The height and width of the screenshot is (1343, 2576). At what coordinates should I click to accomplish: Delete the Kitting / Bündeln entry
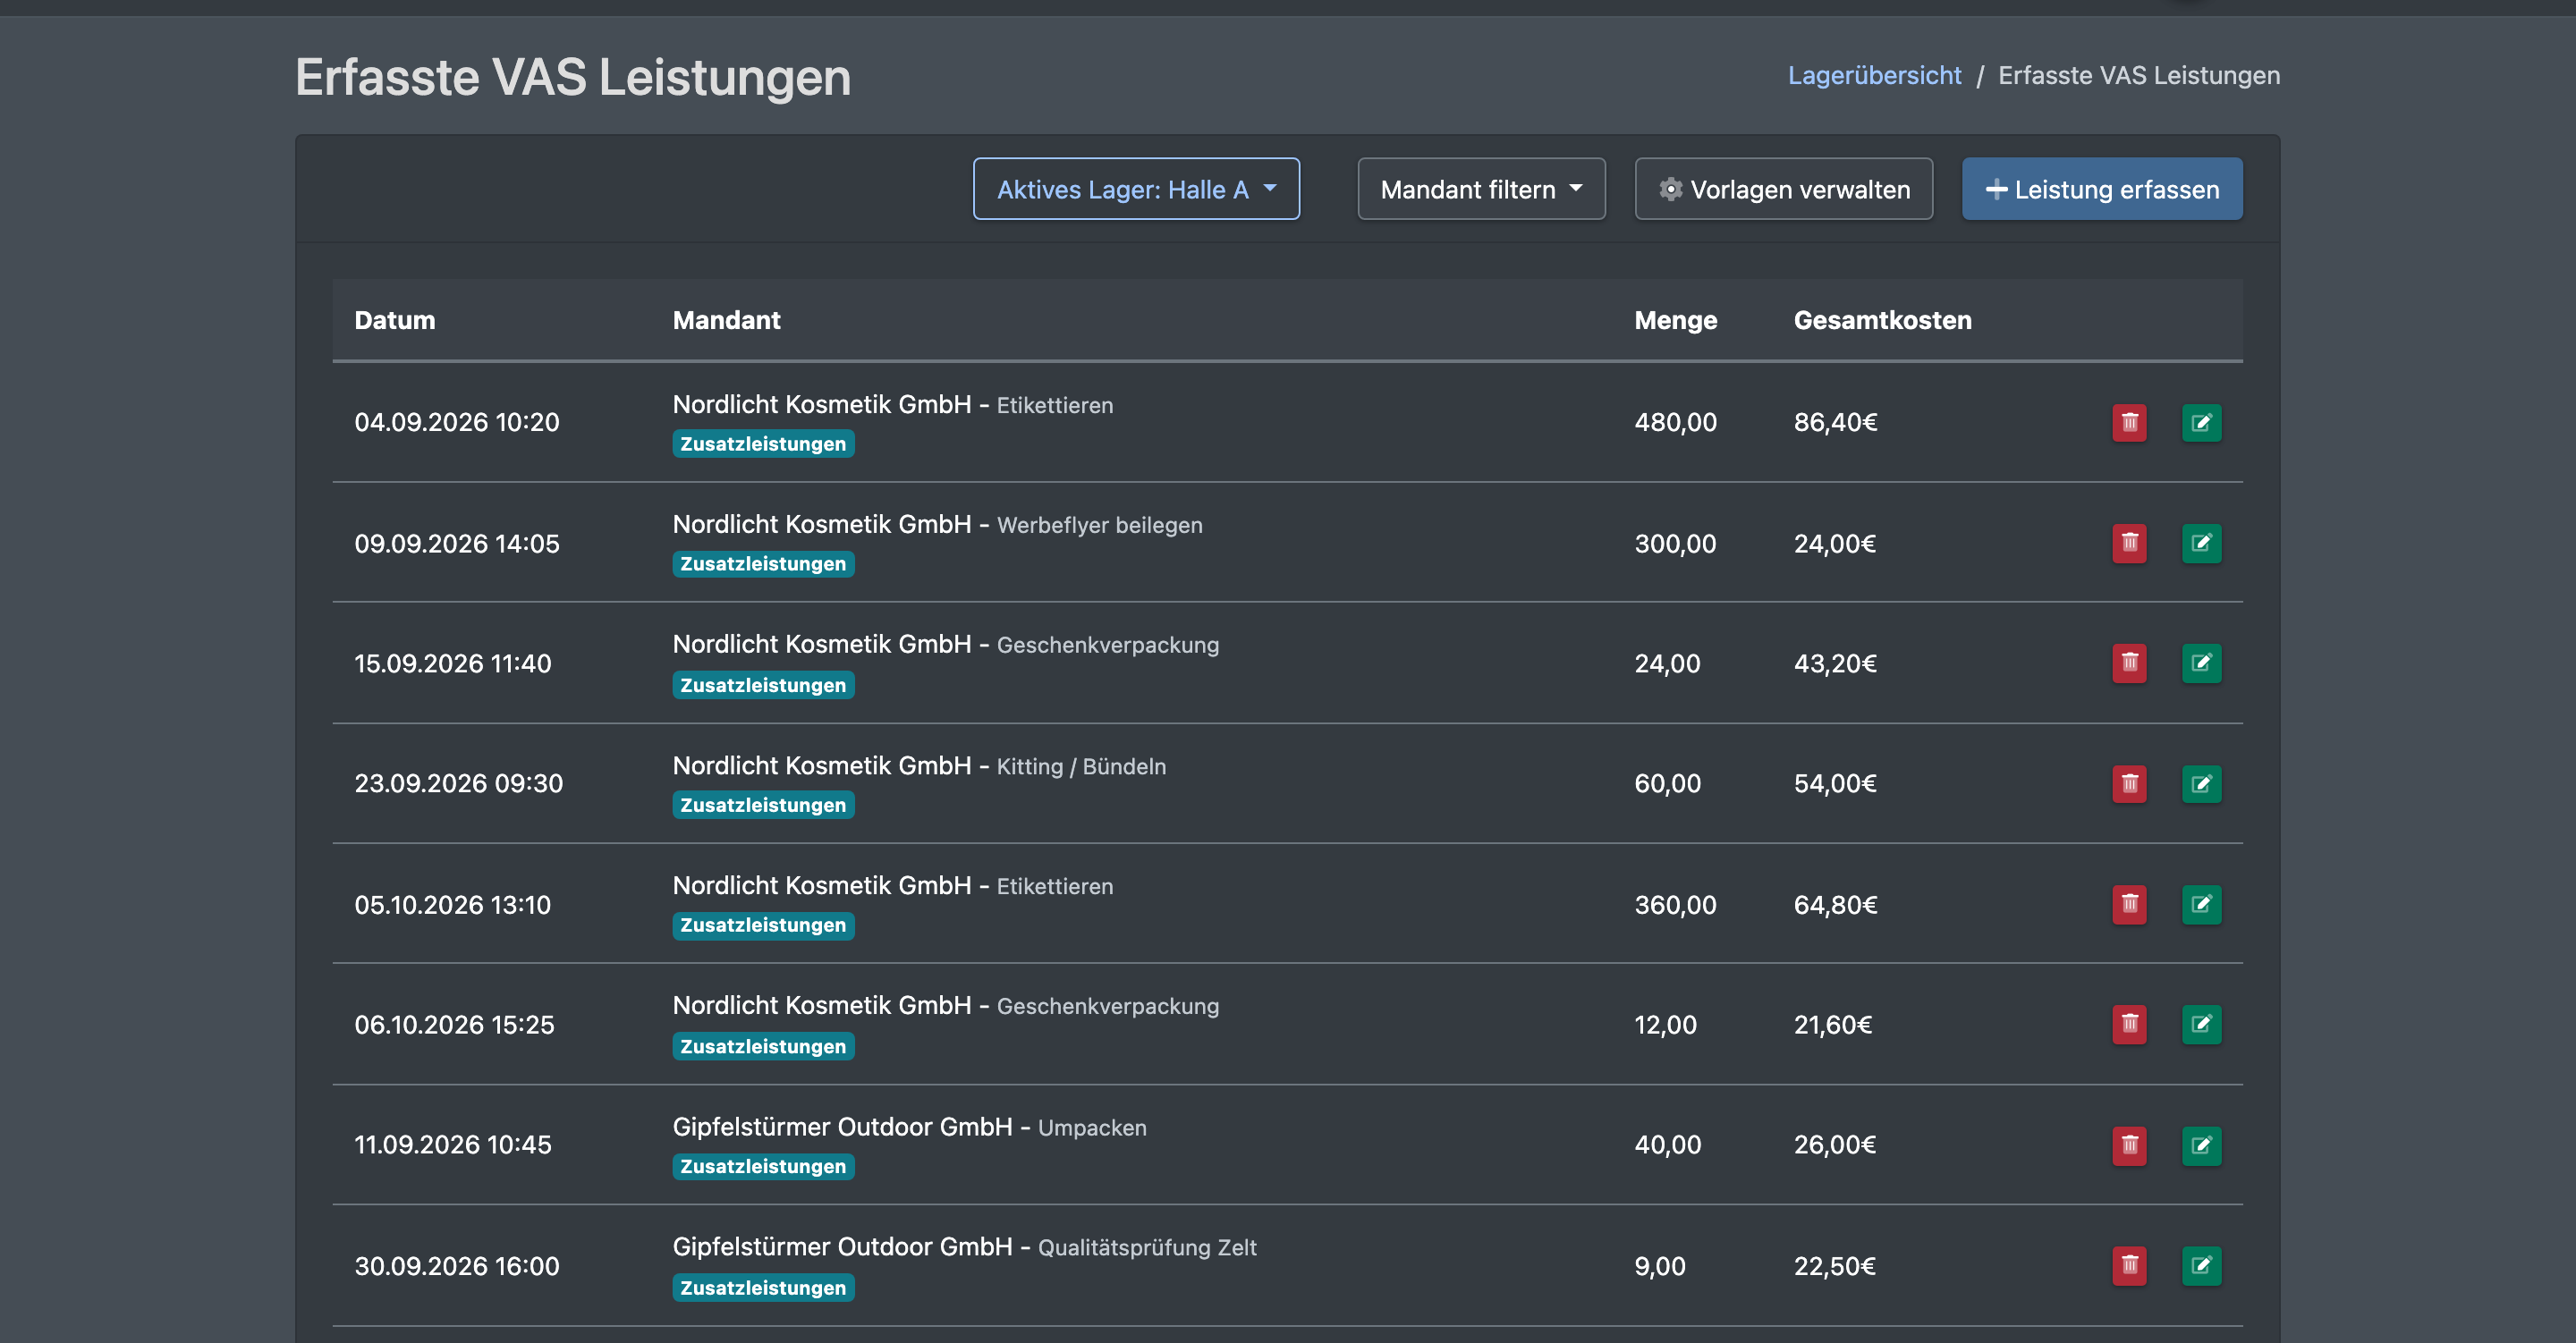pos(2129,784)
